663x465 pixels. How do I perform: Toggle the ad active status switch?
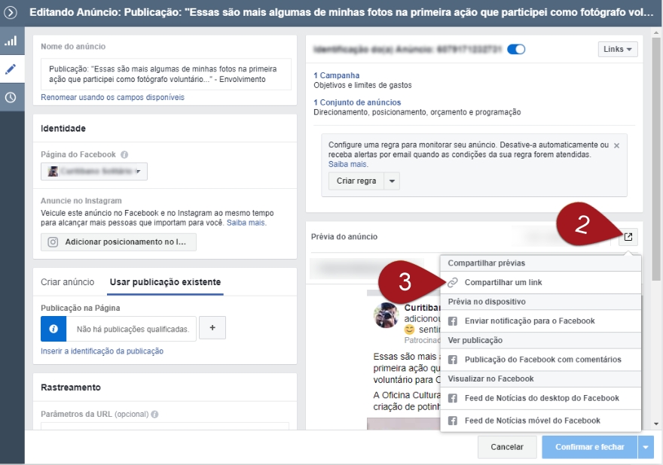click(x=516, y=49)
